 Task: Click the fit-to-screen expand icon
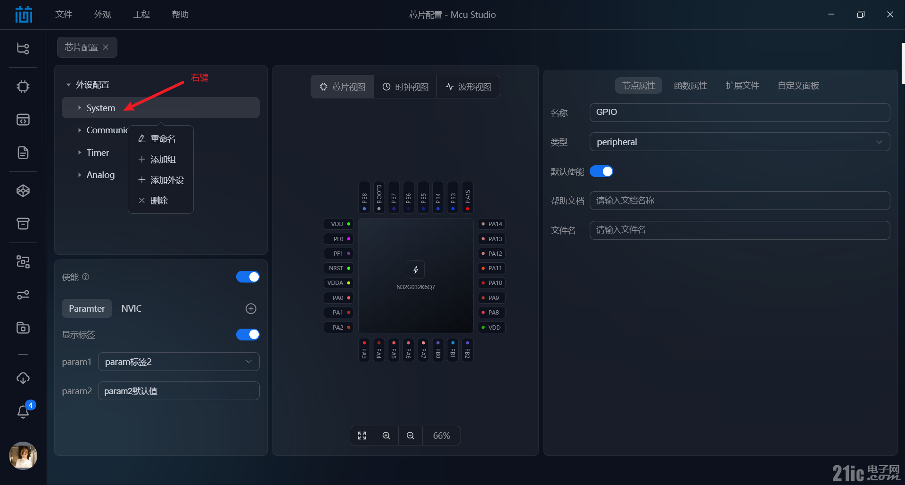coord(362,436)
